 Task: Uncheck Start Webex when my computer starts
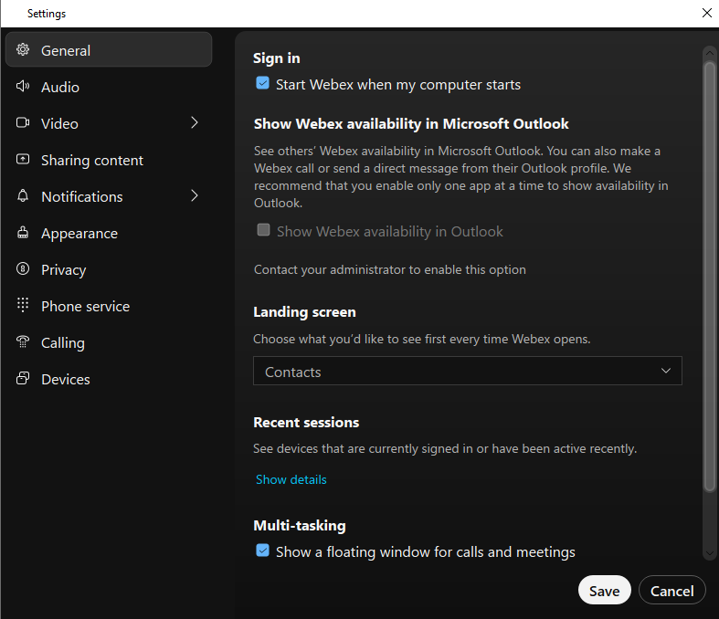coord(263,84)
